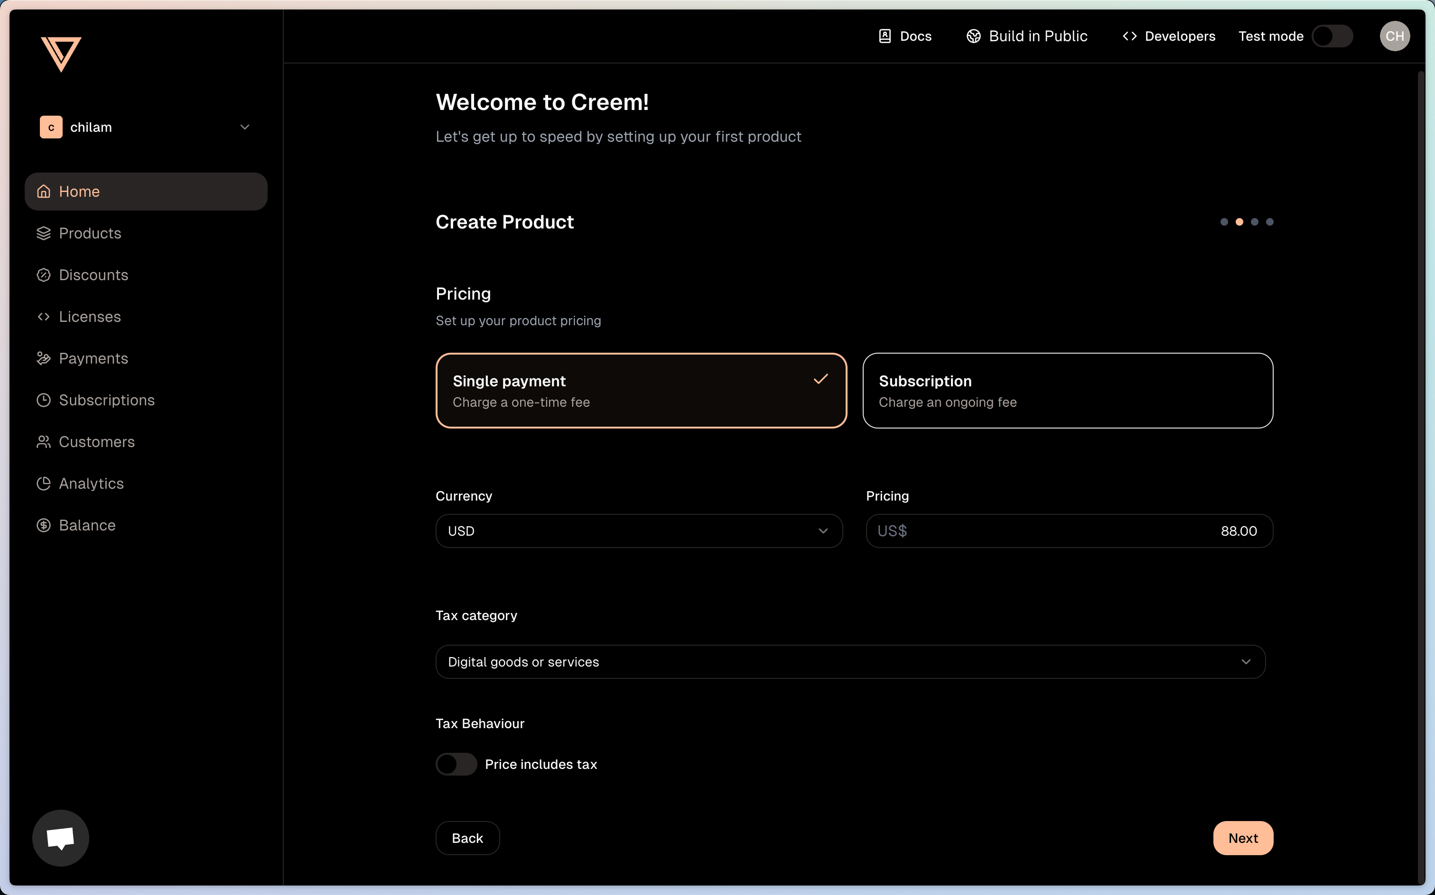
Task: Click the Customers people icon
Action: pos(44,442)
